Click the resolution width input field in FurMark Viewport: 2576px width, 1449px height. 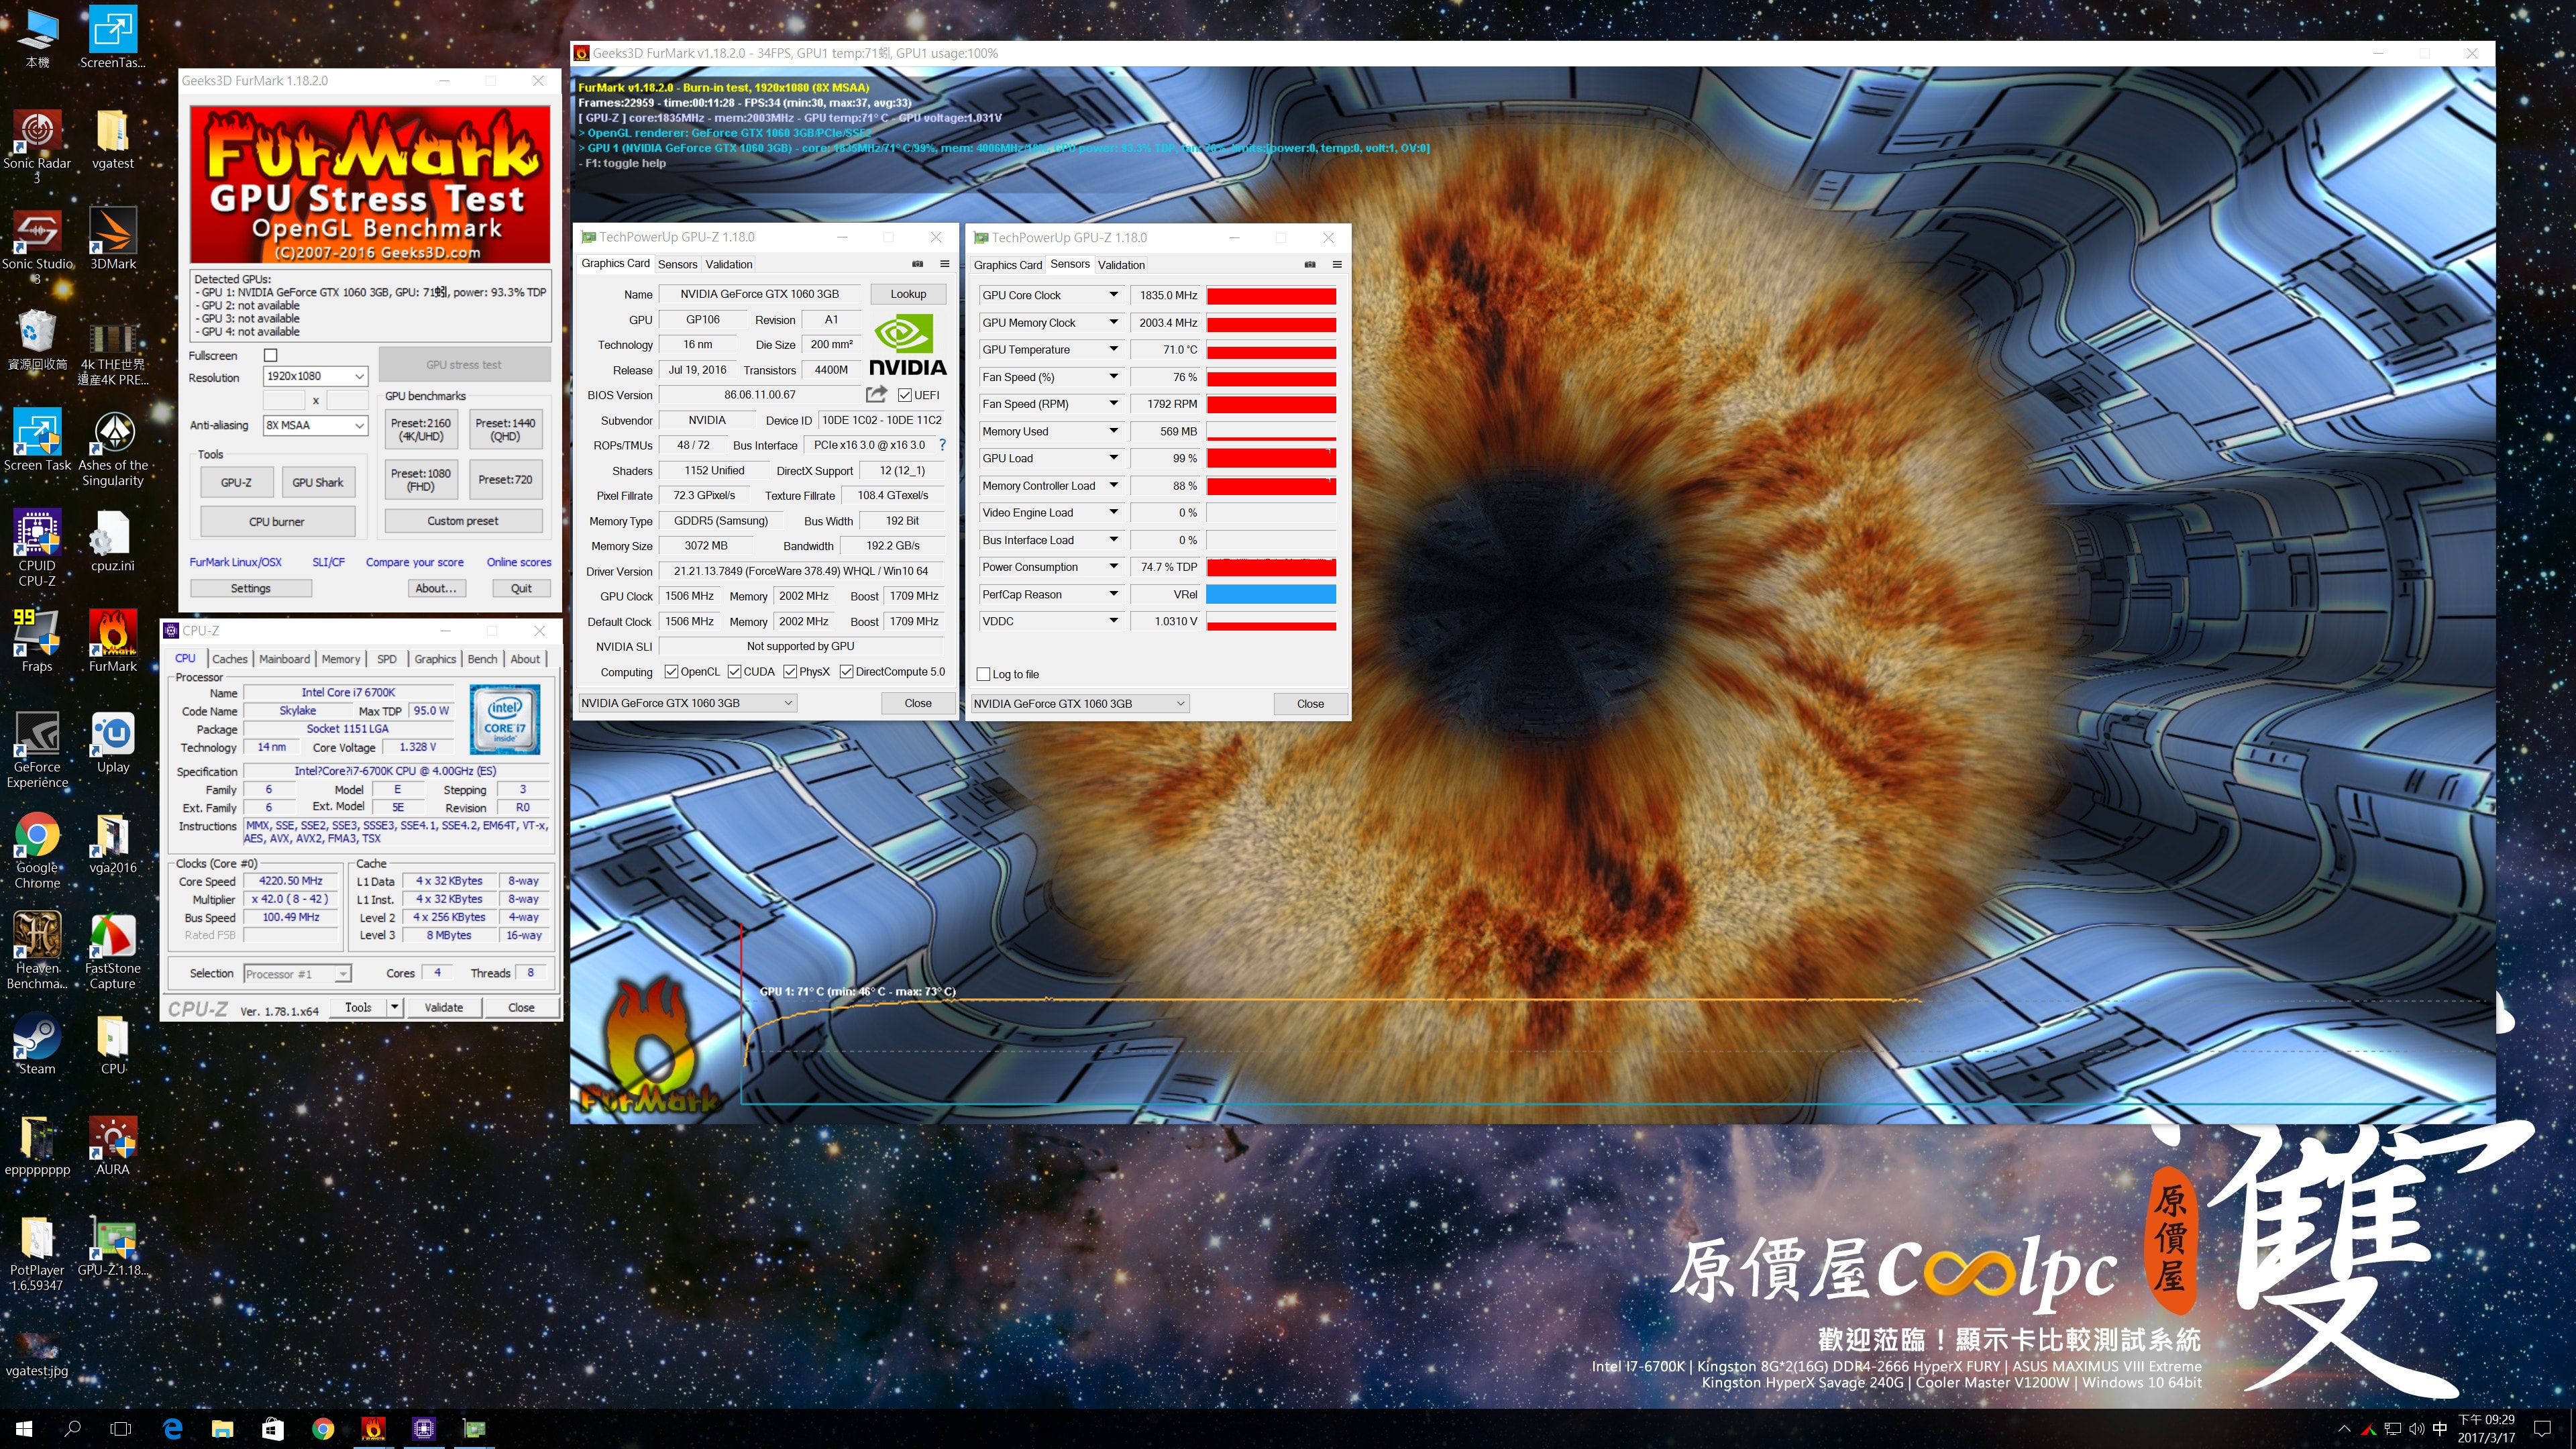coord(284,400)
